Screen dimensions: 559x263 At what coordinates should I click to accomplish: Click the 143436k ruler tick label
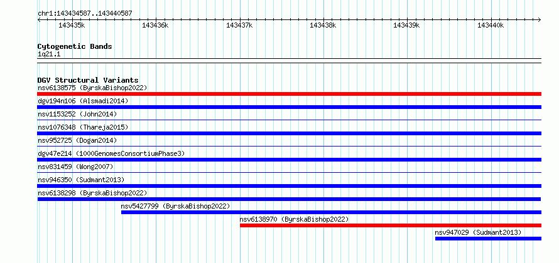155,25
